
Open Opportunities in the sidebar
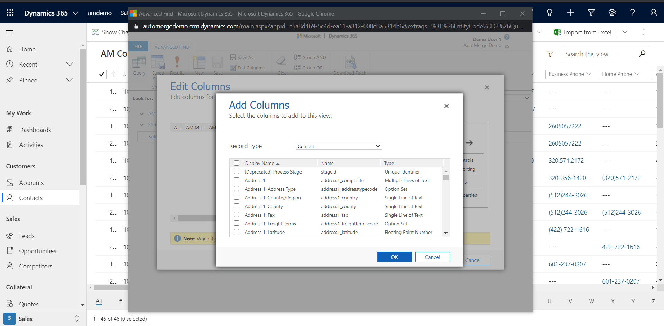click(x=37, y=251)
